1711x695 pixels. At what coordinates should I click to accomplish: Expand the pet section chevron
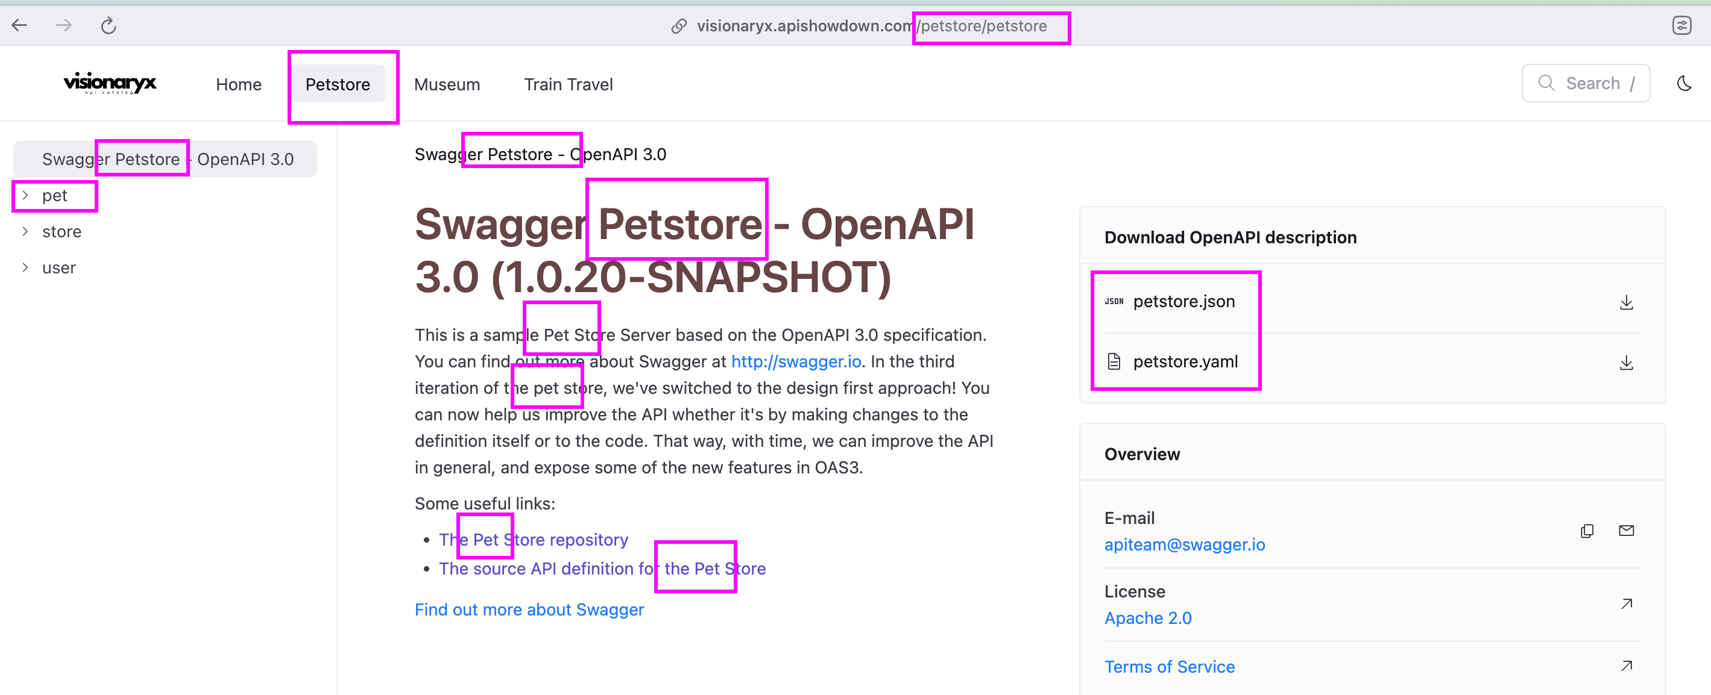(x=25, y=195)
